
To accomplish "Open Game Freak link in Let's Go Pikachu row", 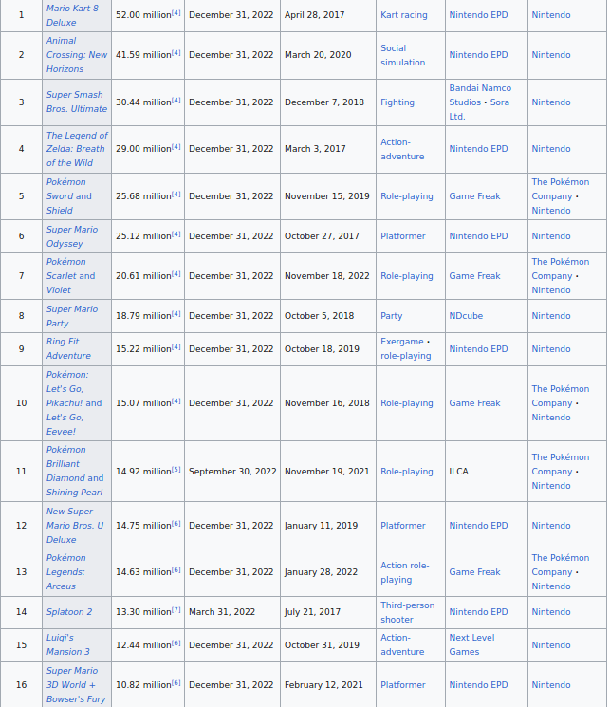I will click(x=474, y=403).
